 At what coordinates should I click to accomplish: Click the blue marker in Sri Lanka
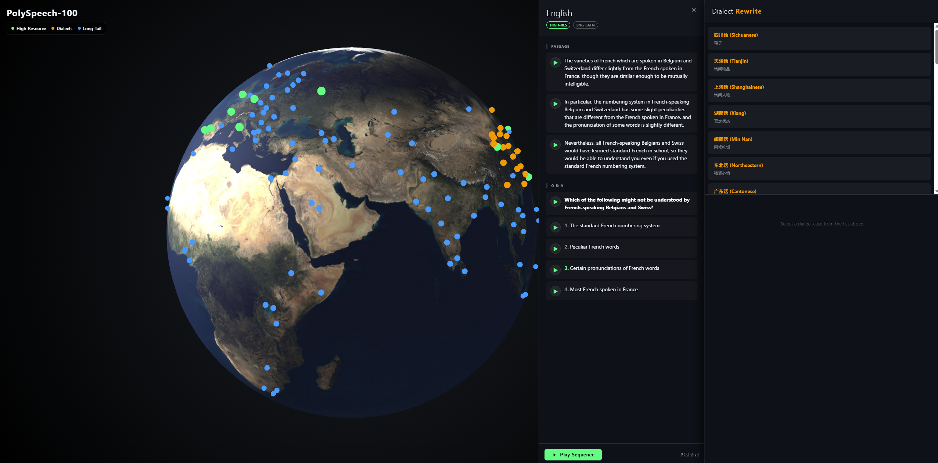(x=464, y=271)
